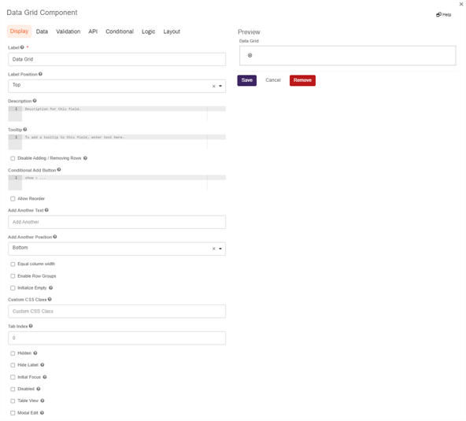Open the API tab
The width and height of the screenshot is (466, 421).
coord(93,31)
